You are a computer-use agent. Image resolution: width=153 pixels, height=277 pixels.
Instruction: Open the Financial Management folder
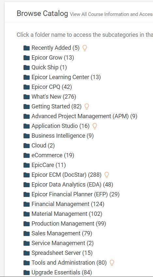68,204
